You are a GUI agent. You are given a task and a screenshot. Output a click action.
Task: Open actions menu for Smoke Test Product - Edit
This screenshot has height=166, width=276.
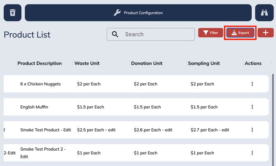click(252, 130)
